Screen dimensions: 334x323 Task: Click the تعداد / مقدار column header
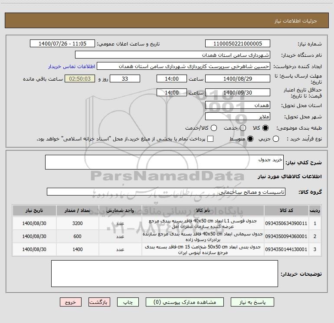[77, 211]
